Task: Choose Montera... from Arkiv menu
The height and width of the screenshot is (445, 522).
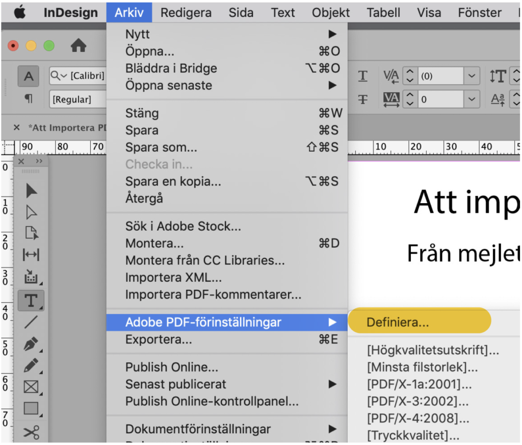Action: coord(227,243)
